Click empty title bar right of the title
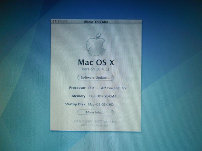202x151 pixels. click(126, 22)
